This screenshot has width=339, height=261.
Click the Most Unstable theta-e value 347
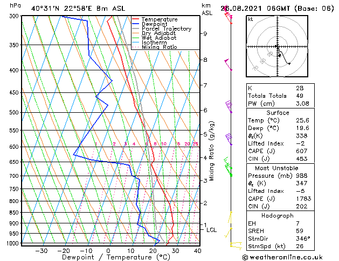coord(302,183)
